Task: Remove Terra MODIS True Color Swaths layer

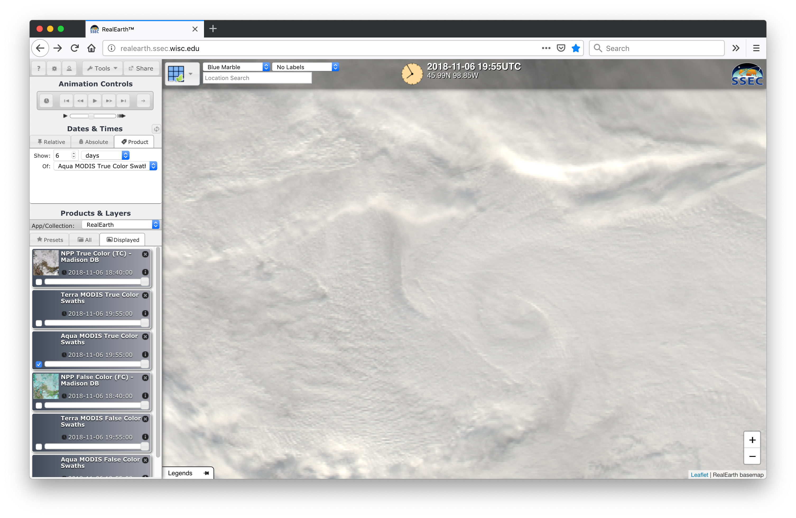Action: 146,295
